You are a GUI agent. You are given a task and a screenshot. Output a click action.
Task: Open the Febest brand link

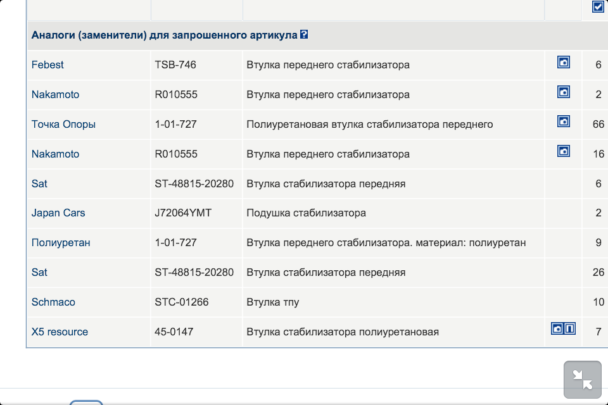click(x=47, y=65)
